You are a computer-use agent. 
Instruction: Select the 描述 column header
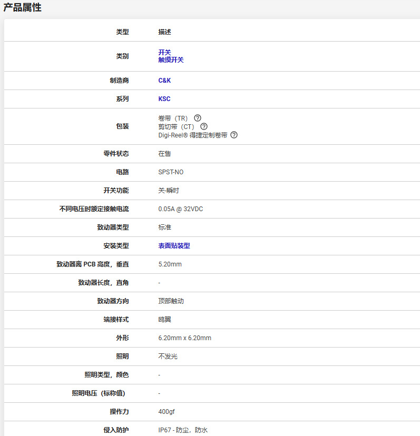click(x=164, y=32)
